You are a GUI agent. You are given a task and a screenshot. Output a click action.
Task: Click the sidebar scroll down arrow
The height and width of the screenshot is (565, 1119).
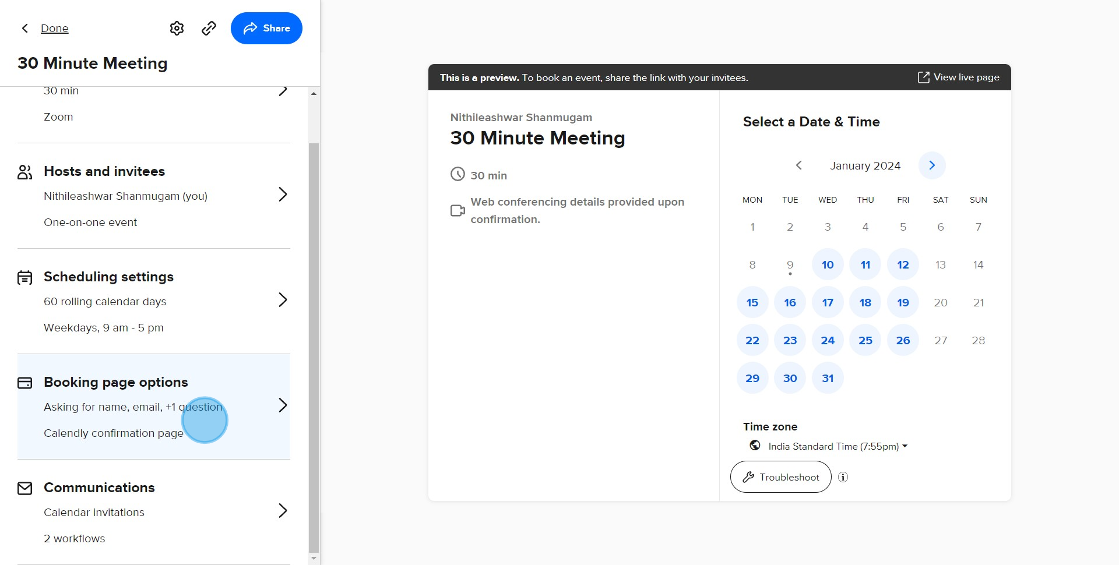pos(314,558)
